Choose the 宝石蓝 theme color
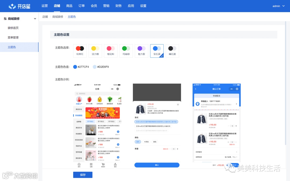The height and width of the screenshot is (181, 290). pos(157,51)
